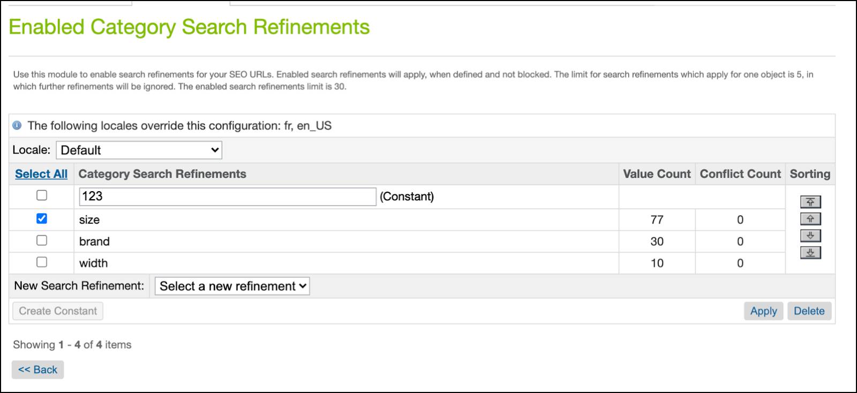Expand the 'Select a new refinement' dropdown

(x=232, y=286)
